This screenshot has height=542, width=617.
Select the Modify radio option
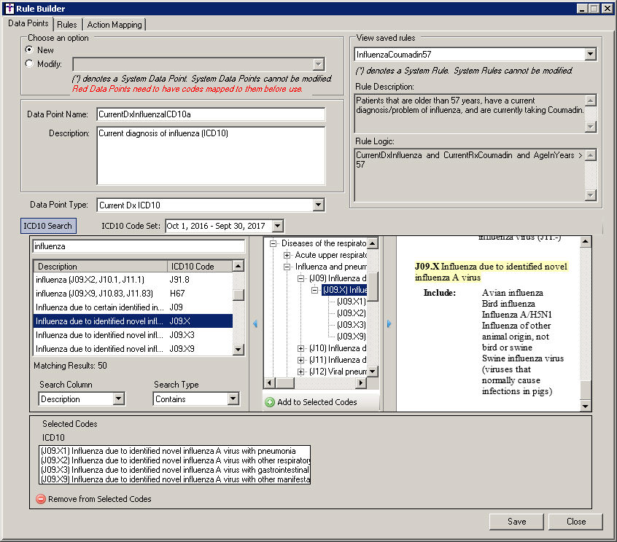pyautogui.click(x=29, y=63)
